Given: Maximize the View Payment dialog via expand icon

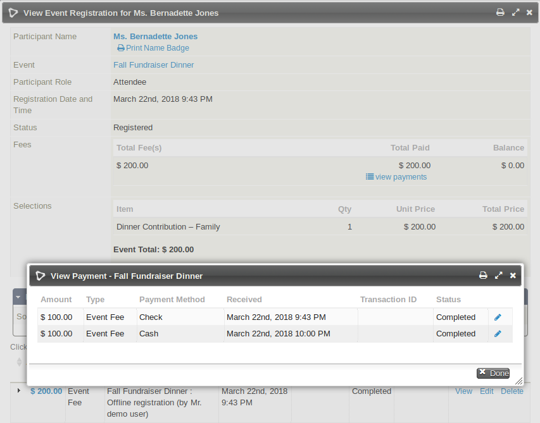Looking at the screenshot, I should (498, 276).
